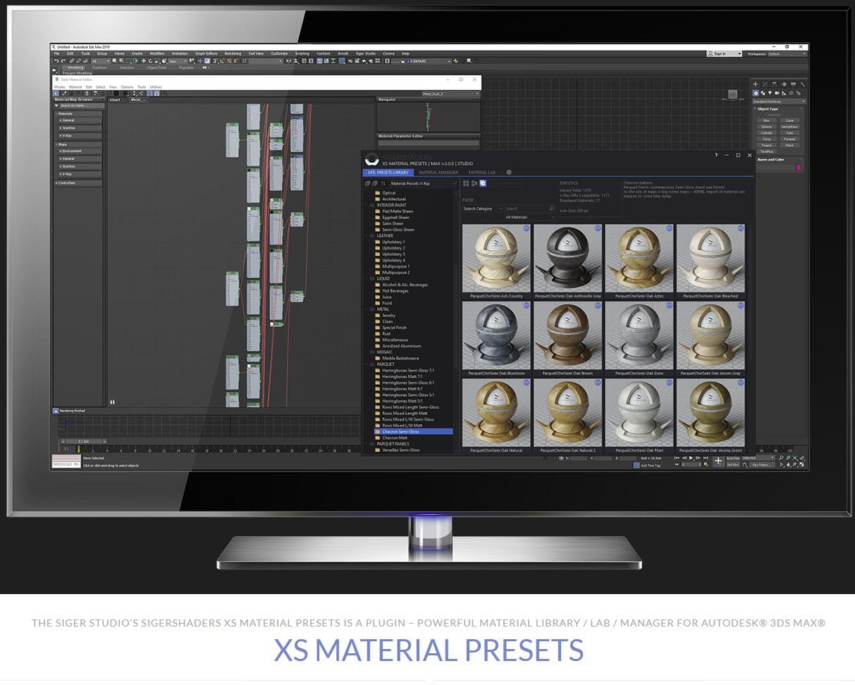Open the Rendering menu in 3ds Max
Screen dimensions: 855x685
[233, 54]
